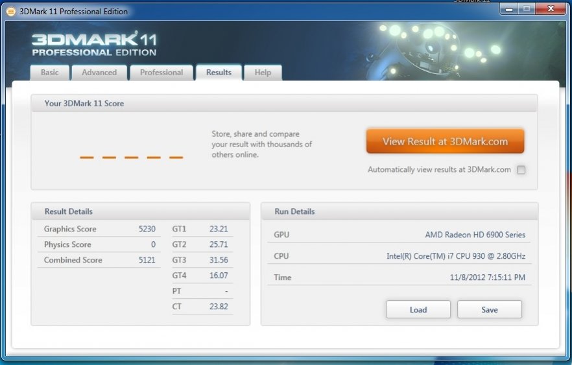Click the PT row dash value
Screen dimensions: 572x365
pyautogui.click(x=226, y=291)
